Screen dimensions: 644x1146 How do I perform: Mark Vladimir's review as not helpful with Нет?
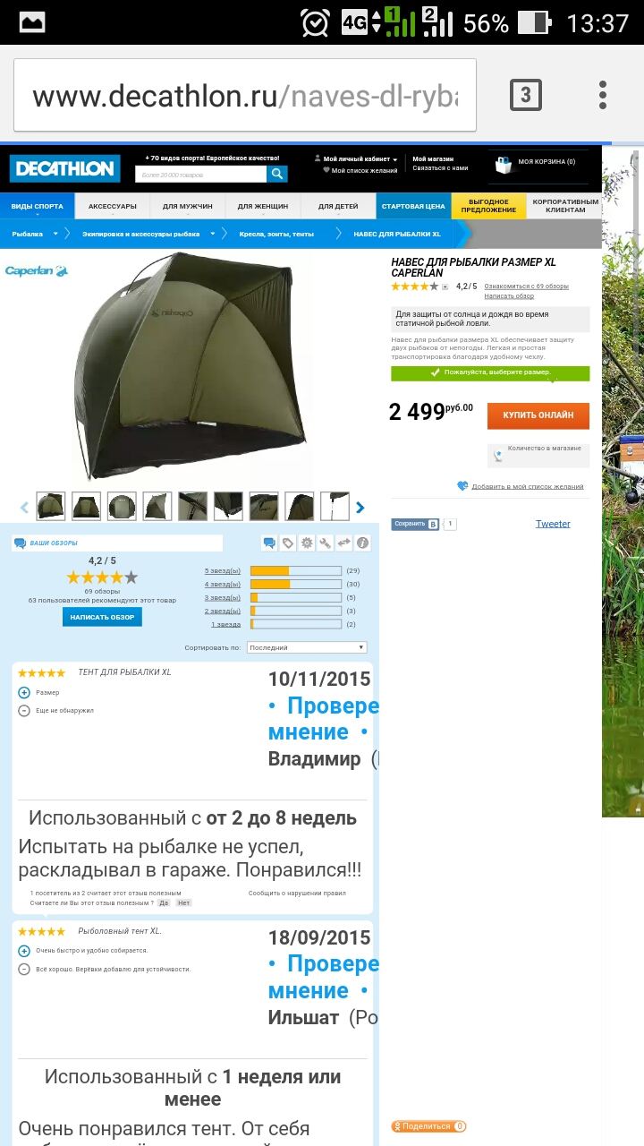click(183, 902)
